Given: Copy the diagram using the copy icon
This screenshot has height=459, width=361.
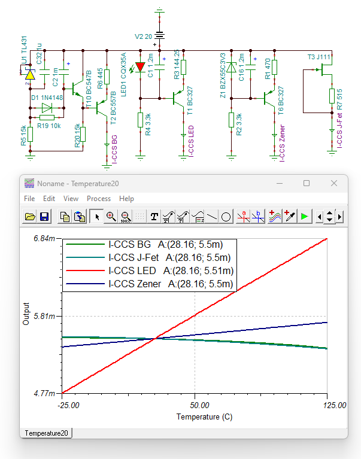Looking at the screenshot, I should click(x=65, y=217).
